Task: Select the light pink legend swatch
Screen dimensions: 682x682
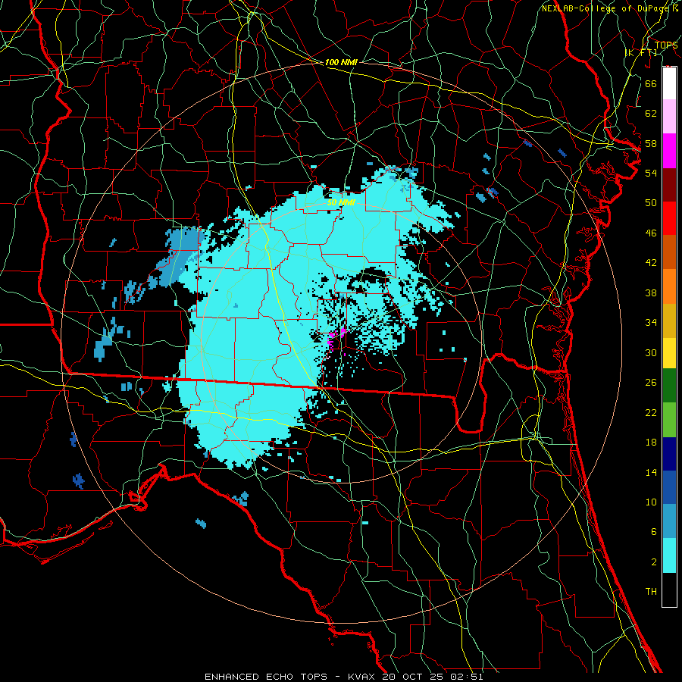Action: pos(669,117)
